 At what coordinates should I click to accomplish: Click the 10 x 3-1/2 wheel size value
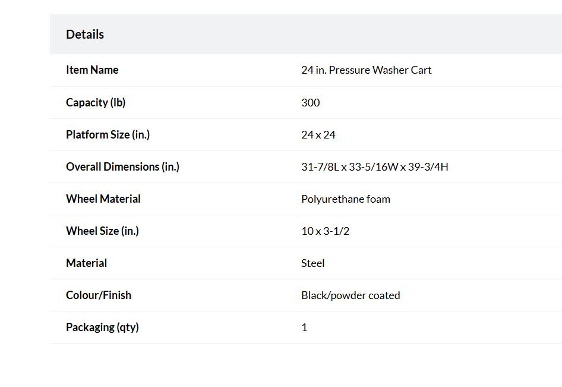coord(325,231)
